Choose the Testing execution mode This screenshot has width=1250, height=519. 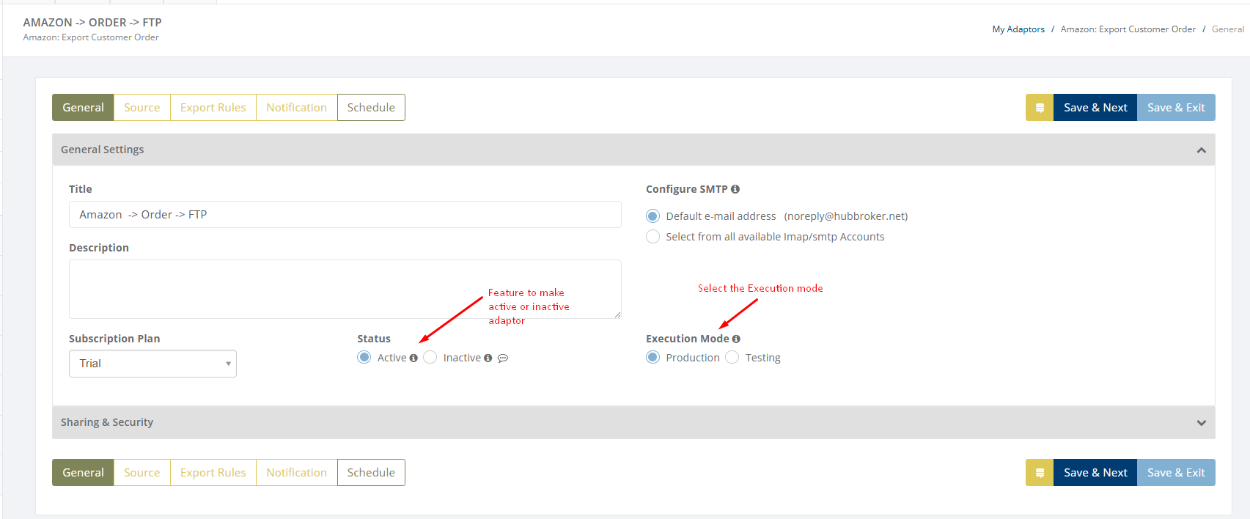732,357
